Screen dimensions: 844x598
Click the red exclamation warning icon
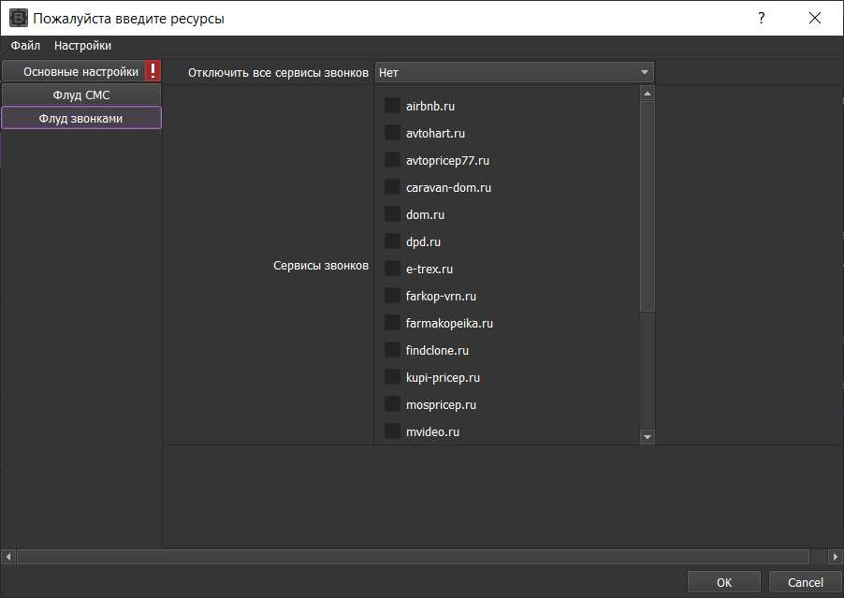(x=153, y=71)
